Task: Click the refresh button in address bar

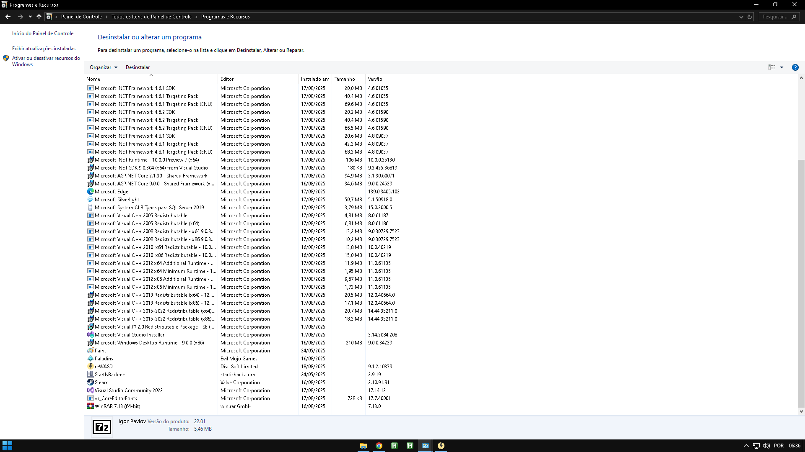Action: (x=750, y=17)
